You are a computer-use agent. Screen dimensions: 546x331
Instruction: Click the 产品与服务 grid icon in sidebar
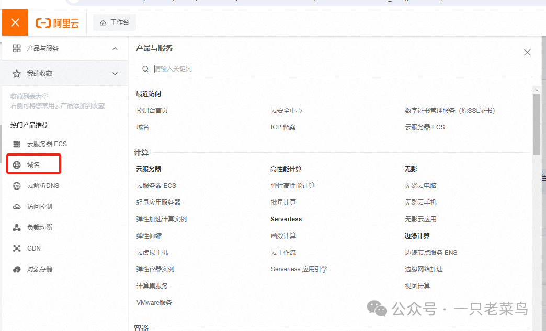(x=16, y=49)
